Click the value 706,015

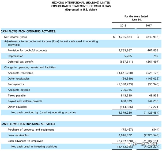pyautogui.click(x=126, y=90)
